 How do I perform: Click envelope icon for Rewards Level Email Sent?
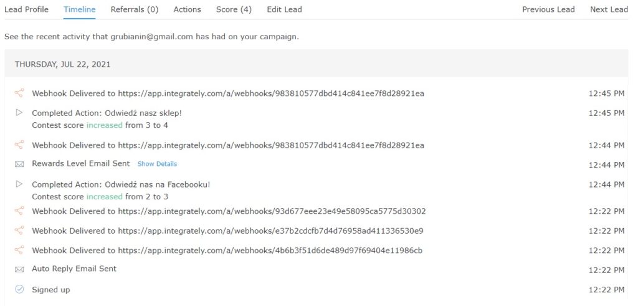point(19,165)
